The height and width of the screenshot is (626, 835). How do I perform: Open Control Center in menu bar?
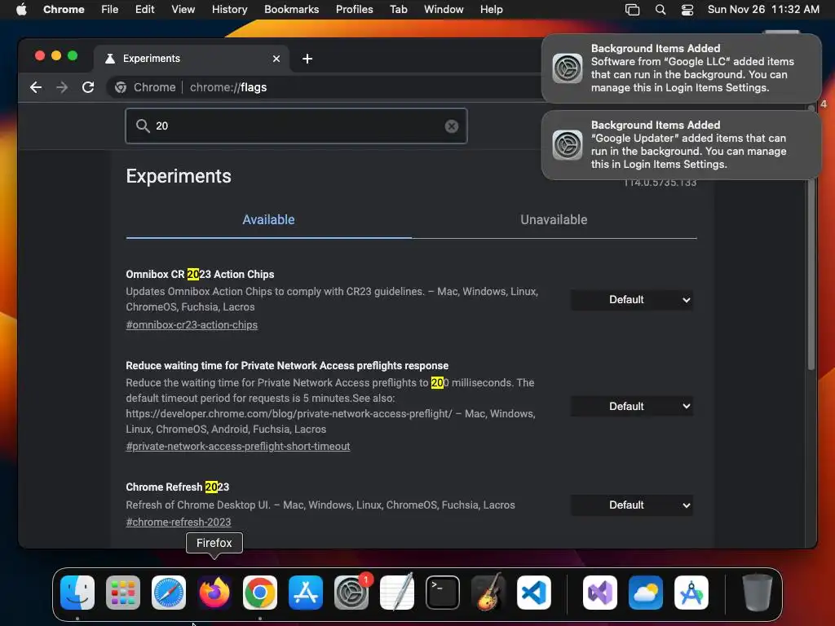coord(687,9)
